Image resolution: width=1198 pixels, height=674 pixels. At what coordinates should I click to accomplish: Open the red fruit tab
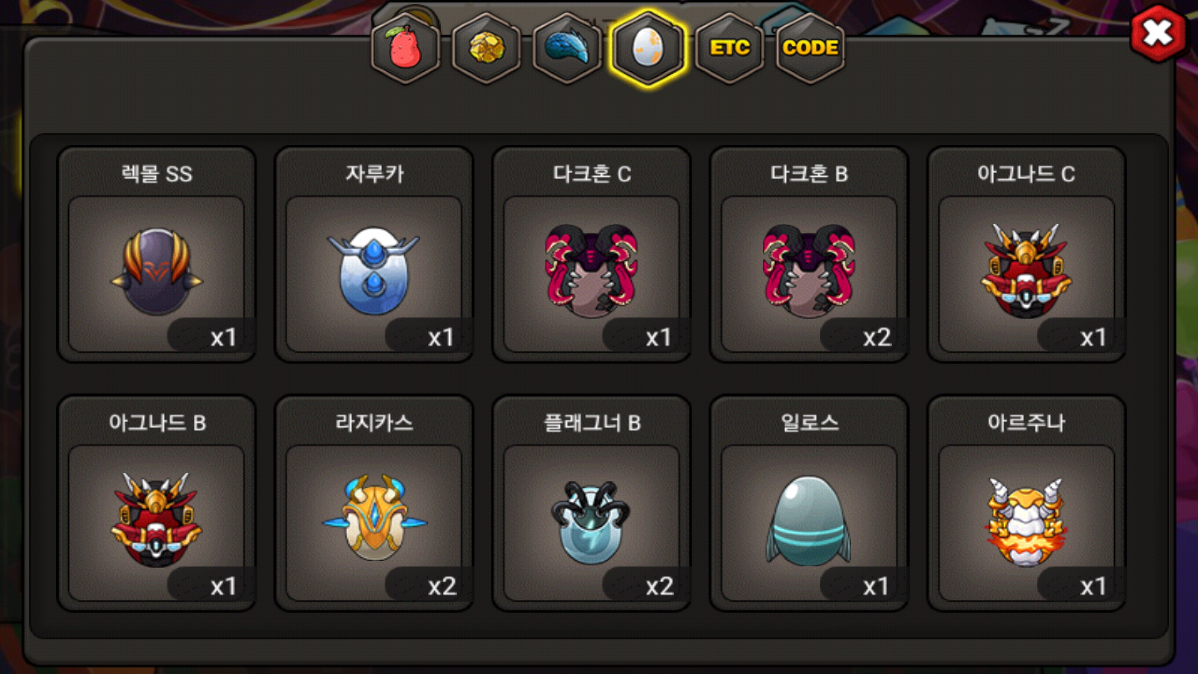pyautogui.click(x=405, y=48)
